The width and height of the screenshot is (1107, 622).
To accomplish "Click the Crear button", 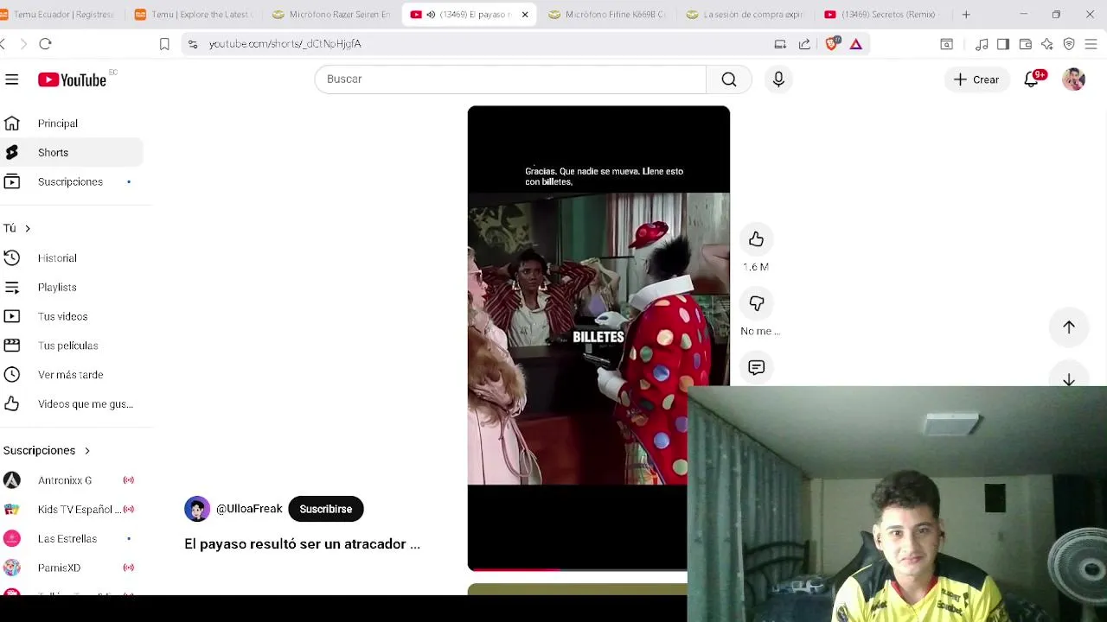I will click(976, 79).
